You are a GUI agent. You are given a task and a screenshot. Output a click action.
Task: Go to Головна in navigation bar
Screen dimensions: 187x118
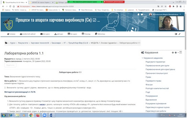[x=11, y=34]
